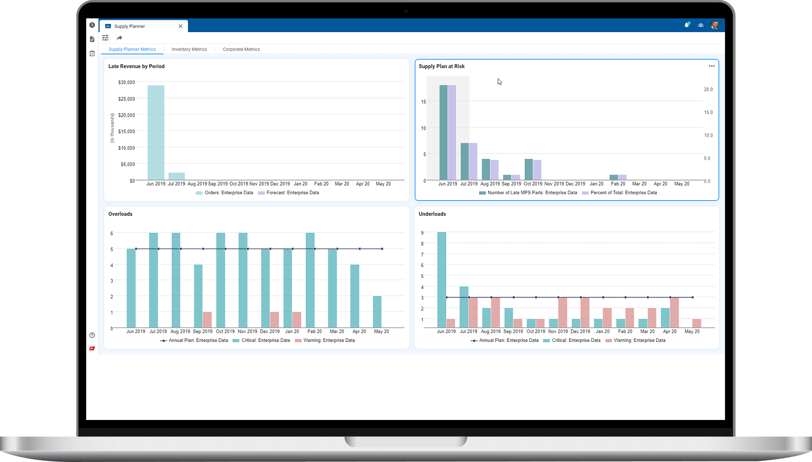Click the collaboration people icon
The image size is (812, 462).
701,25
